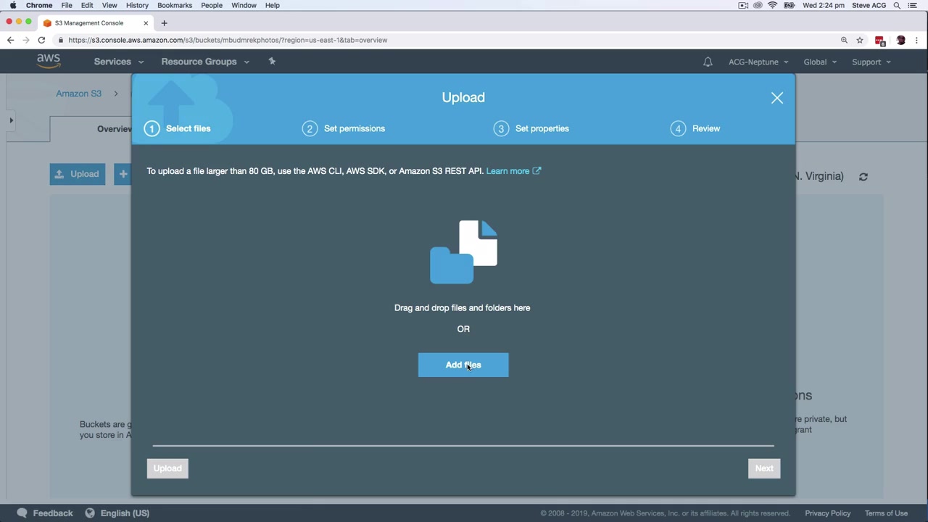This screenshot has width=928, height=522.
Task: Open the Chrome File menu
Action: (x=67, y=5)
